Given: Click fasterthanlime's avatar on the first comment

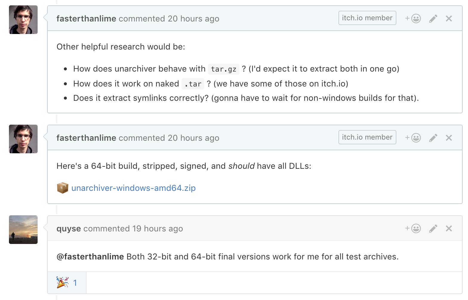Looking at the screenshot, I should (23, 20).
